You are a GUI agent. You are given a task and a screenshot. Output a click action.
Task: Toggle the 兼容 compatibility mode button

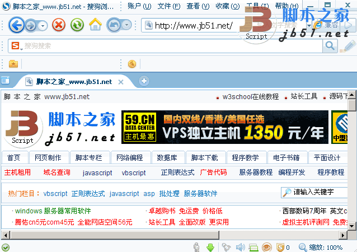click(326, 25)
